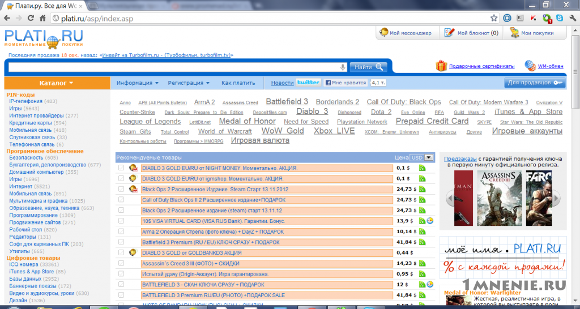The width and height of the screenshot is (580, 309).
Task: Tick checkbox for DIABLO 3 GOLD от NIGHT MONEY
Action: (x=121, y=168)
